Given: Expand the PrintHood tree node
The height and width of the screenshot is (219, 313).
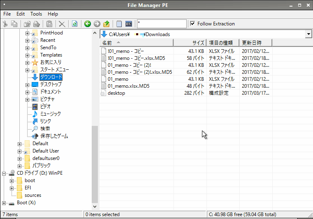Looking at the screenshot, I should (x=27, y=34).
